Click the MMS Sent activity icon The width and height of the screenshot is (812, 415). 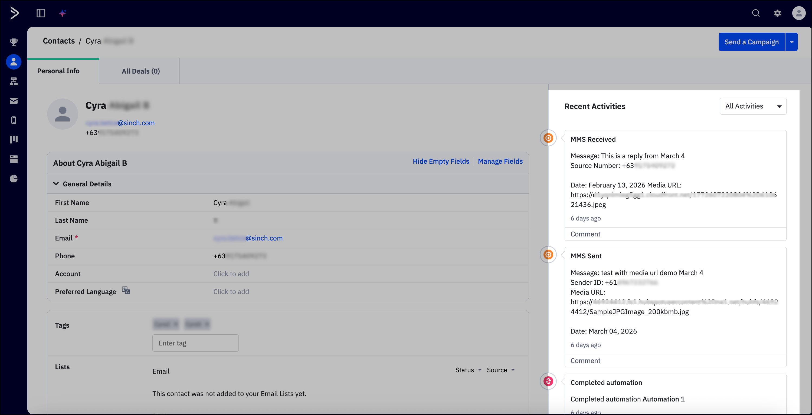coord(548,255)
